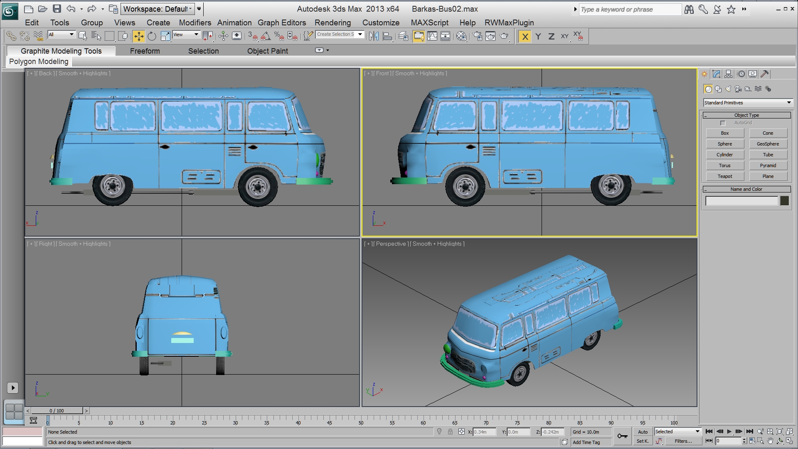This screenshot has height=449, width=798.
Task: Open the Curve Editor toolbar icon
Action: [x=432, y=37]
